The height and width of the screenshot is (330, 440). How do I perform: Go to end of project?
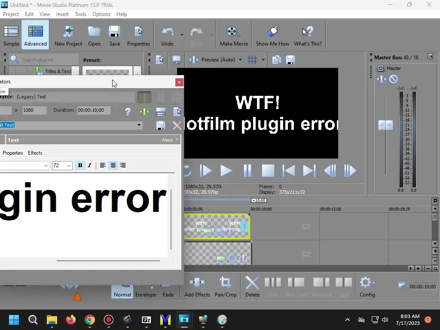coord(309,171)
